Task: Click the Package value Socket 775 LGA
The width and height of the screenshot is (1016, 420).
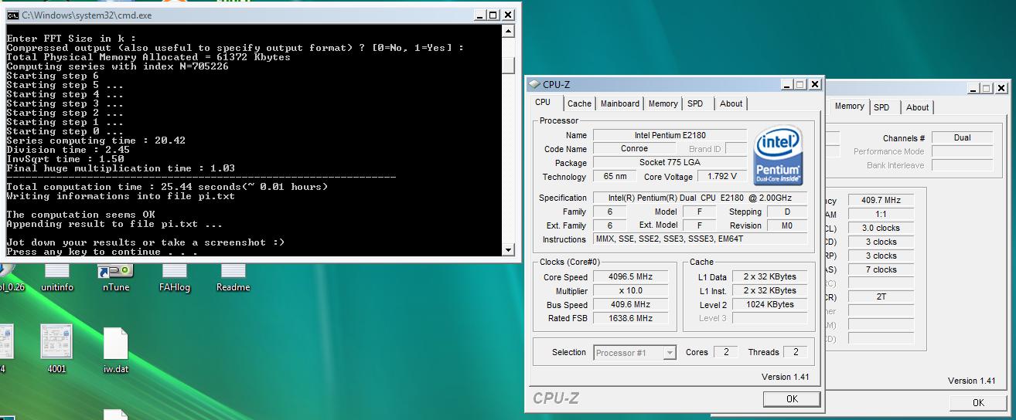Action: point(670,163)
